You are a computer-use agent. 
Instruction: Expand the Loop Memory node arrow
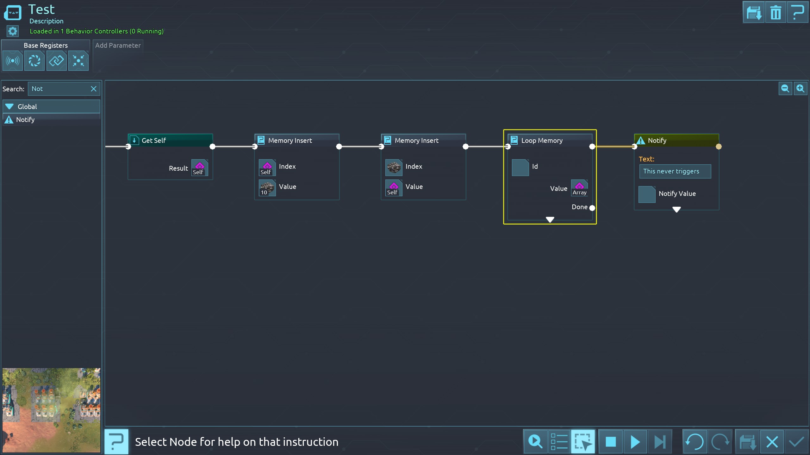coord(550,219)
